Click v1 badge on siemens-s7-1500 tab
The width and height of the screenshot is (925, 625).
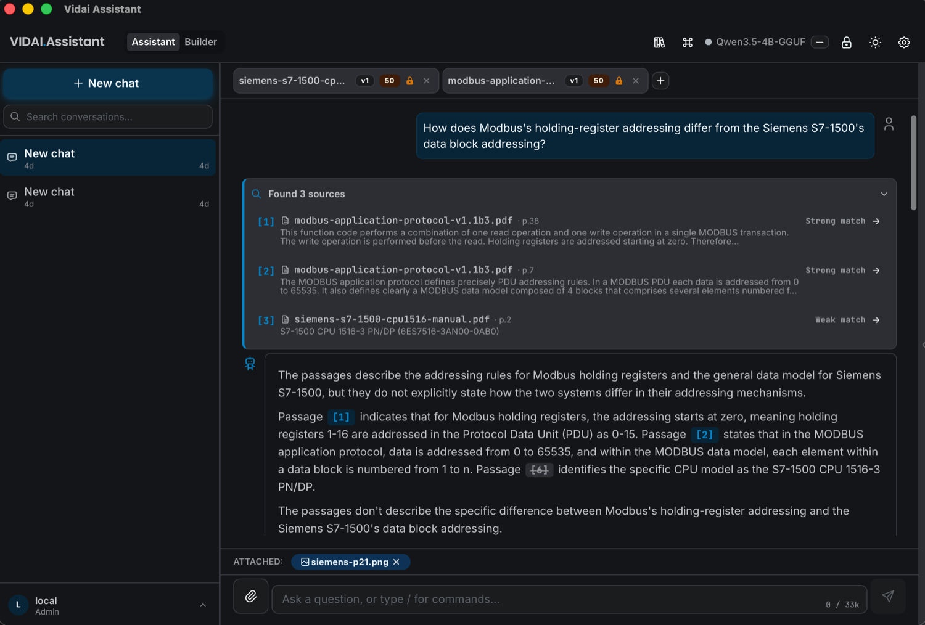pyautogui.click(x=365, y=81)
